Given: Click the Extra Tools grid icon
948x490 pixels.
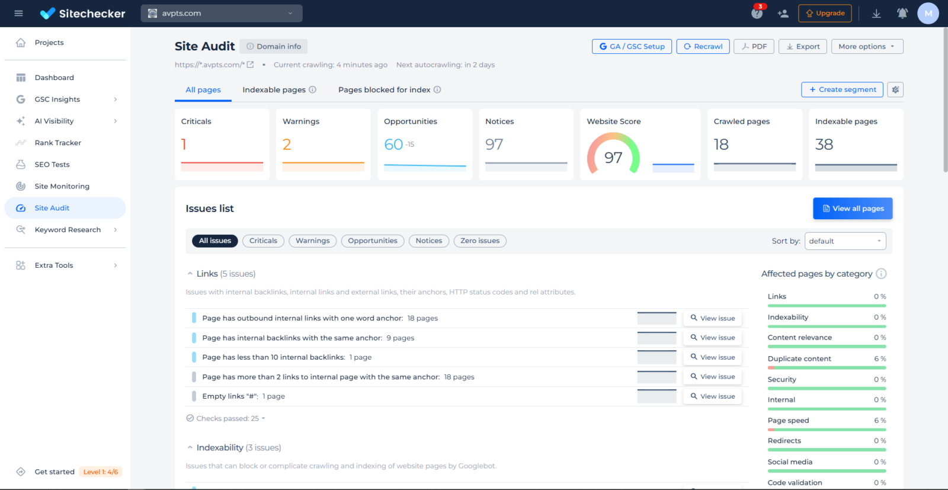Looking at the screenshot, I should [21, 265].
